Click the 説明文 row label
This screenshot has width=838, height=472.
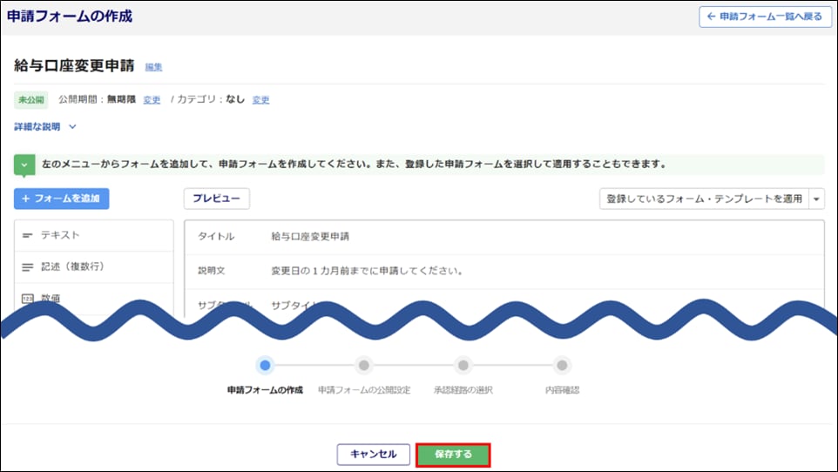coord(212,271)
